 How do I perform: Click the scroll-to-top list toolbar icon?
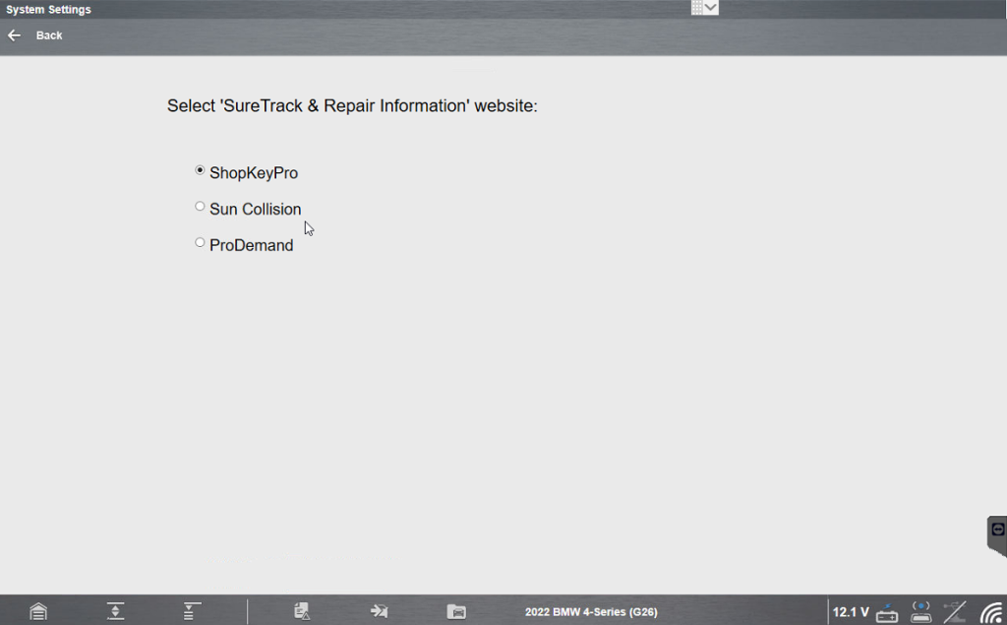point(192,611)
